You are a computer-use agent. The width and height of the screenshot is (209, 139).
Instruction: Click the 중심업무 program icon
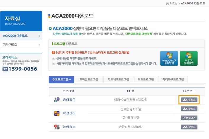(57, 100)
